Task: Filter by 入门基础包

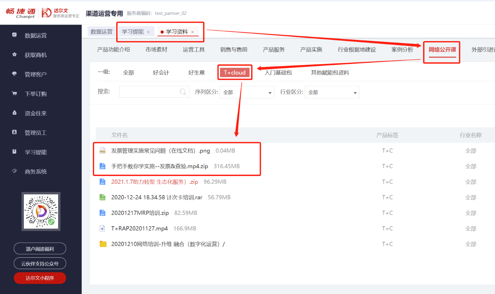Action: coord(278,73)
